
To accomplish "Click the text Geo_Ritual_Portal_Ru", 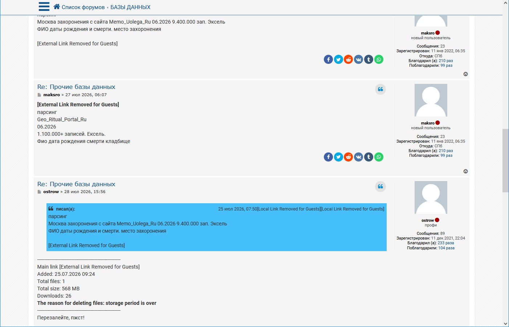I will pos(62,119).
